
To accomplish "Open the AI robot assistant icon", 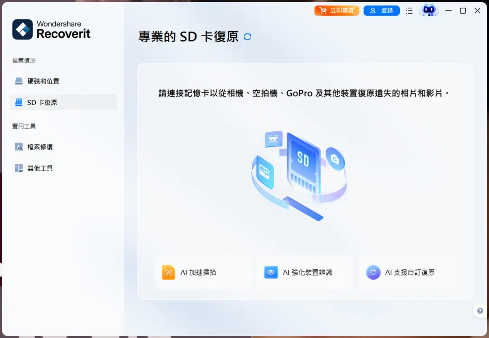I will coord(428,10).
